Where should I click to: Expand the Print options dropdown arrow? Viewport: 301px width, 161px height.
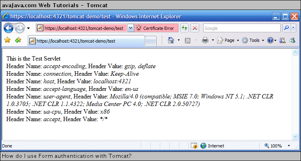pyautogui.click(x=213, y=40)
